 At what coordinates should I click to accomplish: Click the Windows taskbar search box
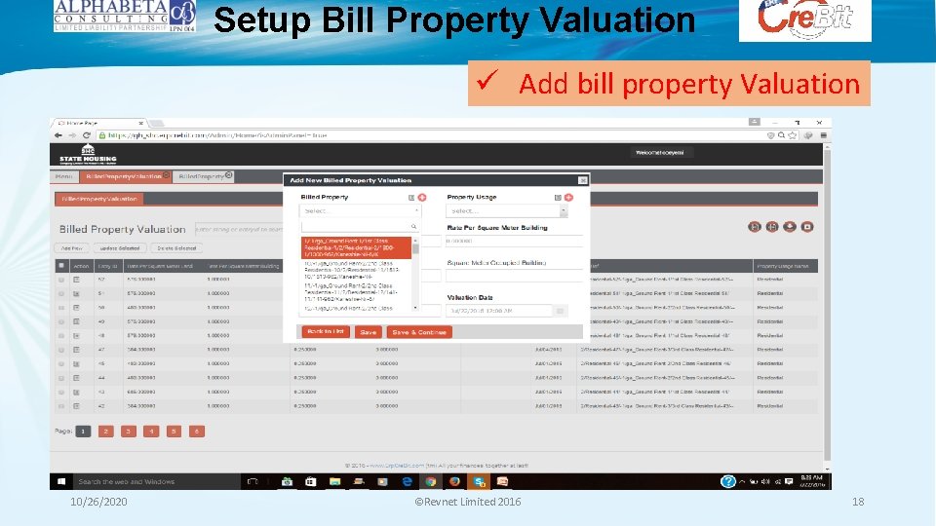click(155, 481)
